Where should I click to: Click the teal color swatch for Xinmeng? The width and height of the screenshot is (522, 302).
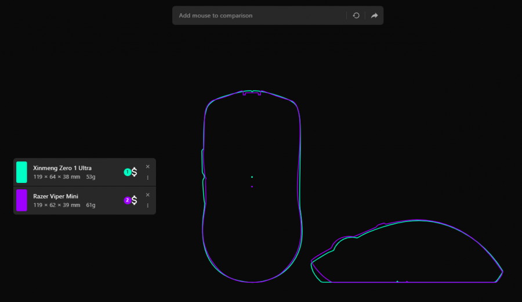point(21,172)
